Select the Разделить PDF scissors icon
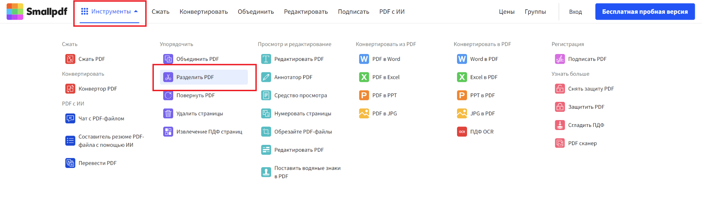708x203 pixels. coord(168,77)
